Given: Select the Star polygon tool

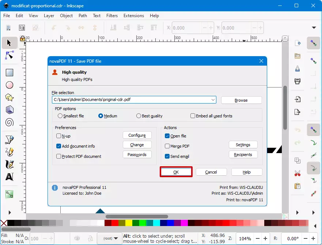Looking at the screenshot, I should click(10, 97).
